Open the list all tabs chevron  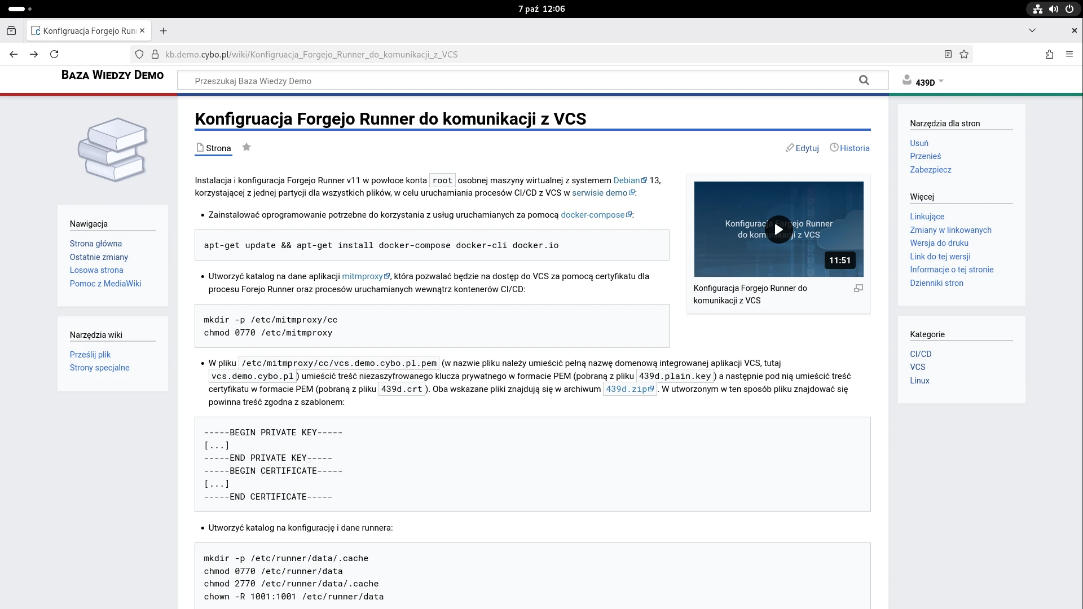[x=1032, y=30]
